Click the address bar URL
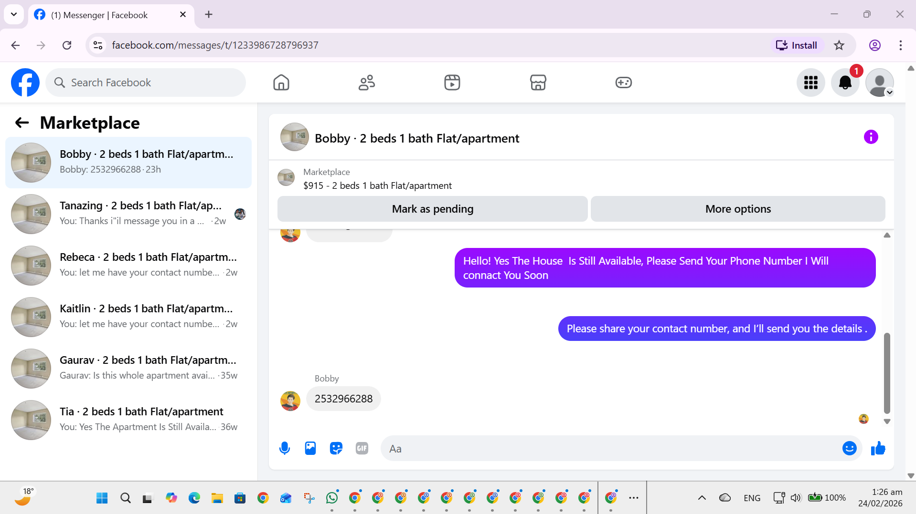916x514 pixels. point(215,45)
